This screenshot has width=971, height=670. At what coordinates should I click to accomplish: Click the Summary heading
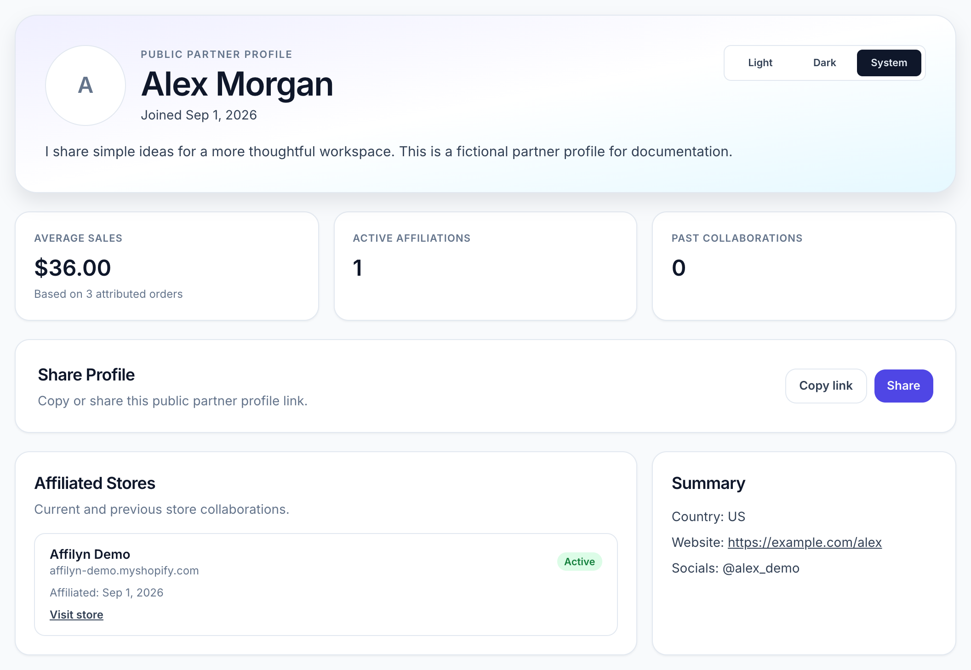pyautogui.click(x=708, y=483)
